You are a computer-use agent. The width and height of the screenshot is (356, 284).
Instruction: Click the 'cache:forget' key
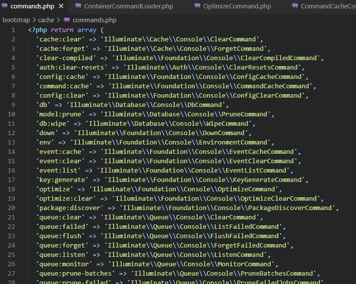62,49
